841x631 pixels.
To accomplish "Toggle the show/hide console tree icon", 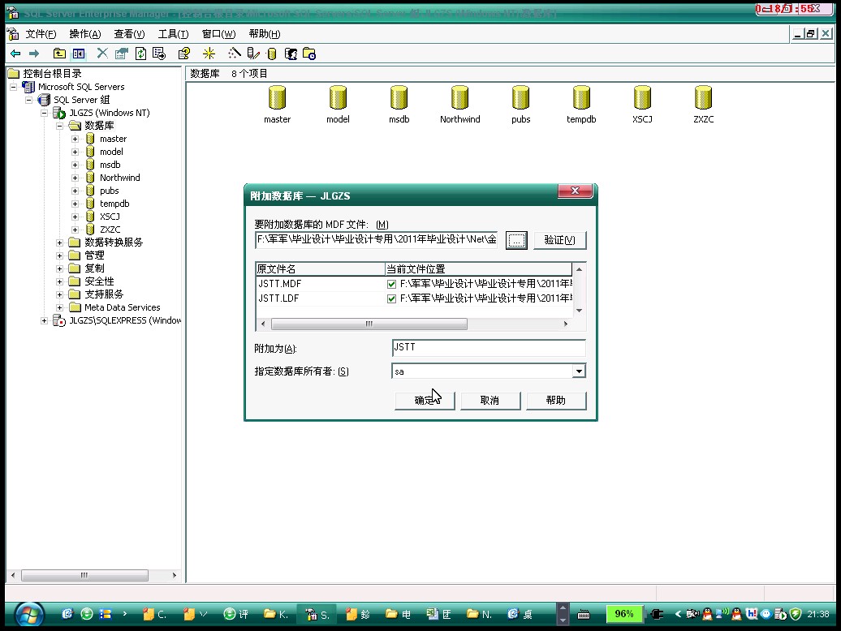I will point(78,54).
